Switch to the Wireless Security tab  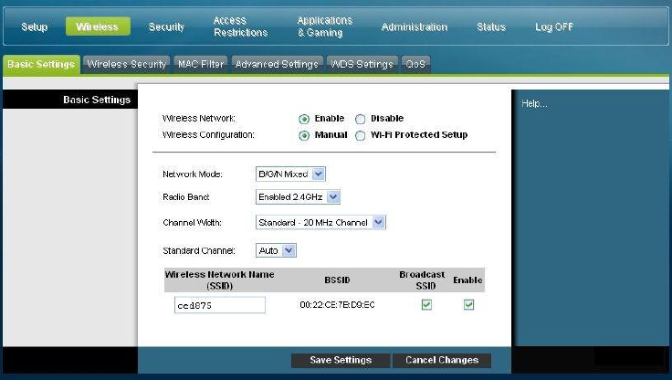pyautogui.click(x=126, y=64)
